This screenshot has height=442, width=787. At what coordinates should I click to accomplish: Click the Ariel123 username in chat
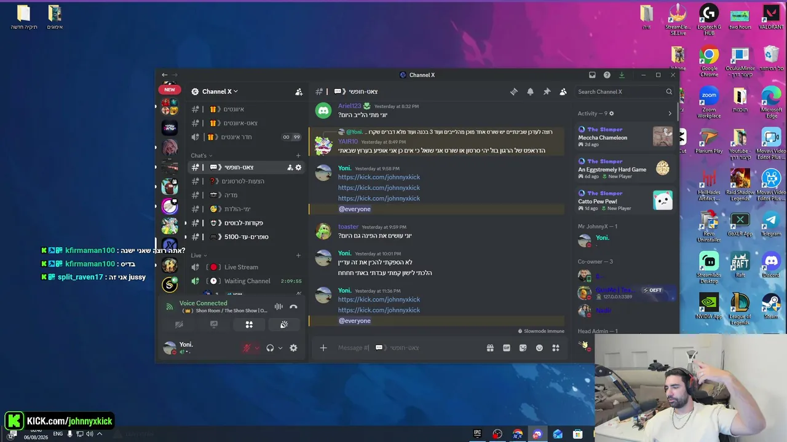350,106
